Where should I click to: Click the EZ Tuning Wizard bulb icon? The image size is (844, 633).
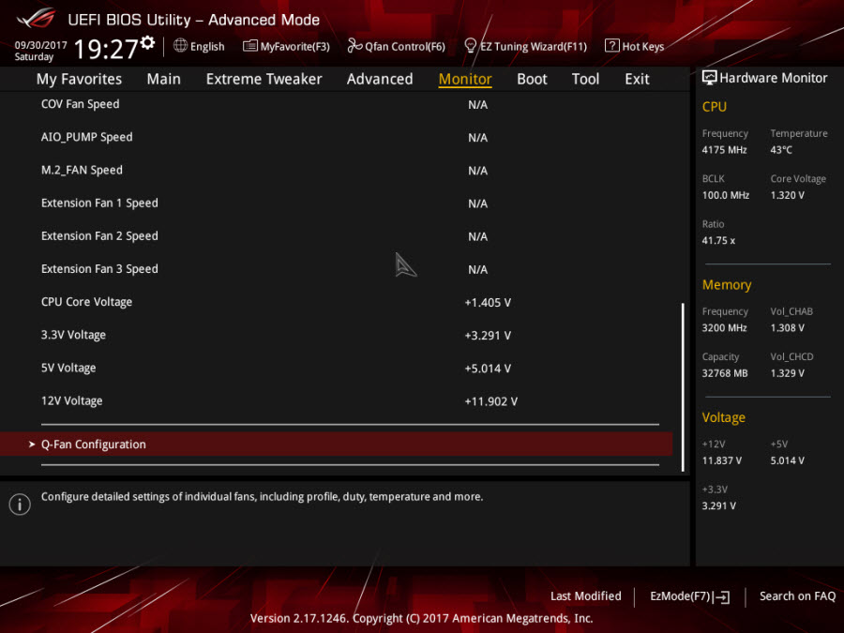click(470, 46)
